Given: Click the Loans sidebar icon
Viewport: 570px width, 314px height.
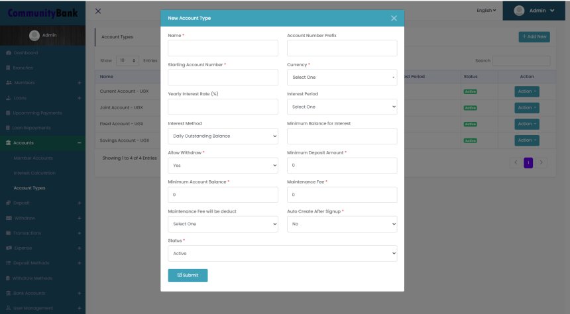Looking at the screenshot, I should [x=8, y=98].
